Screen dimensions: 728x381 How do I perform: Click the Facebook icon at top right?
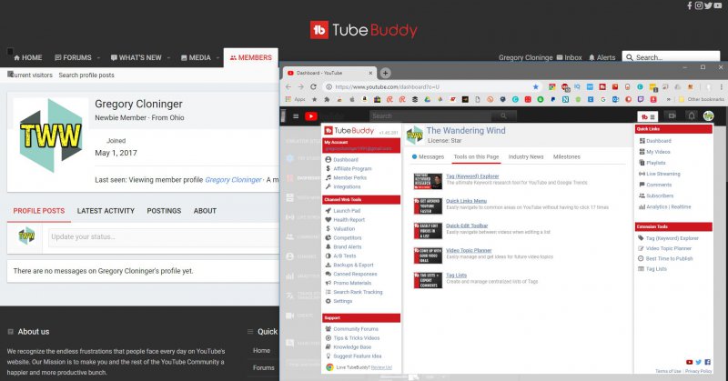689,5
